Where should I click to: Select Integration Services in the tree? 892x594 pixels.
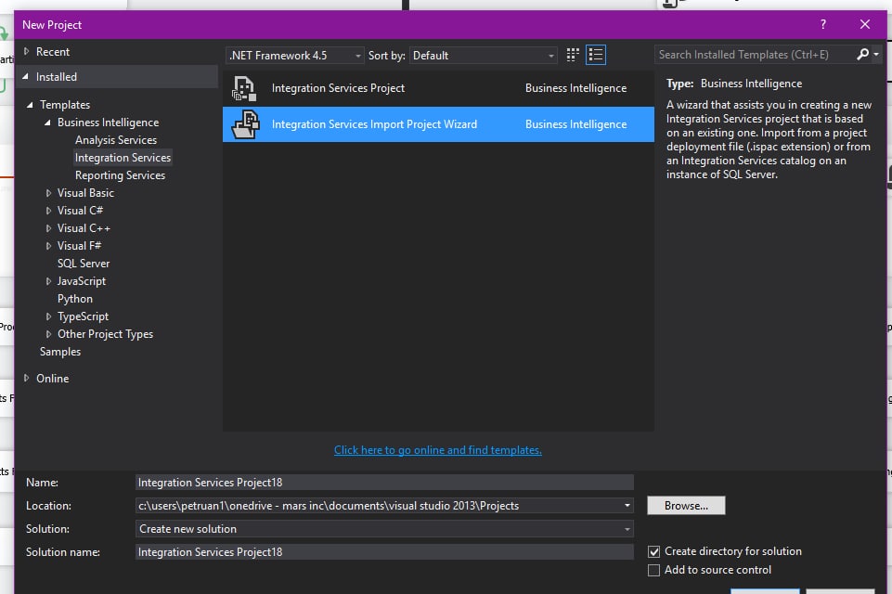[123, 158]
